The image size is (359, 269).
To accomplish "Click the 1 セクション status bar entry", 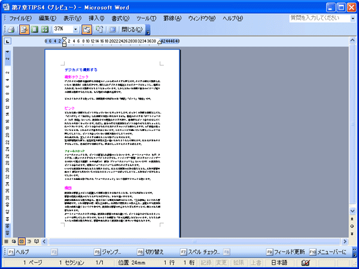I will (71, 263).
